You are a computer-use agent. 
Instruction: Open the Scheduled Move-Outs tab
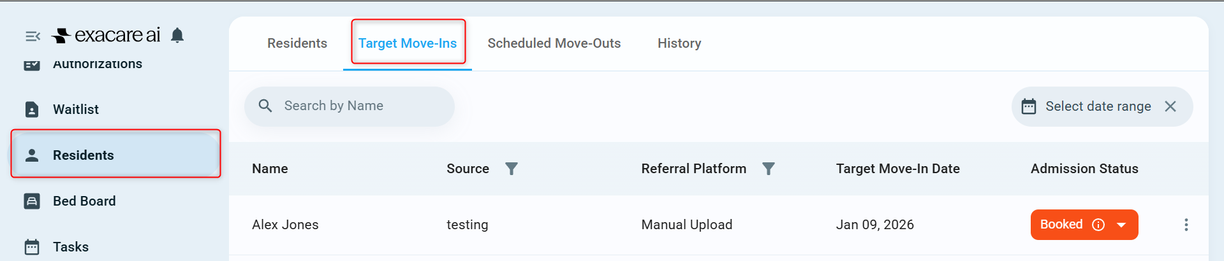point(554,43)
